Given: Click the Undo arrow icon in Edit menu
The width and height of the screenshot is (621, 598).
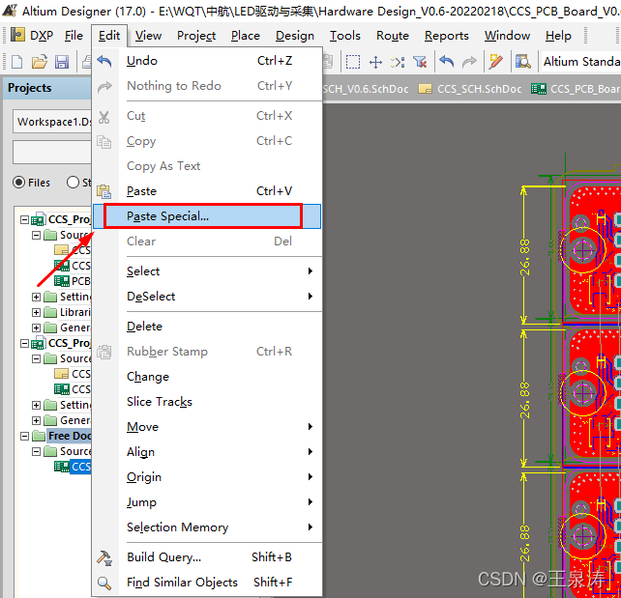Looking at the screenshot, I should pos(104,61).
